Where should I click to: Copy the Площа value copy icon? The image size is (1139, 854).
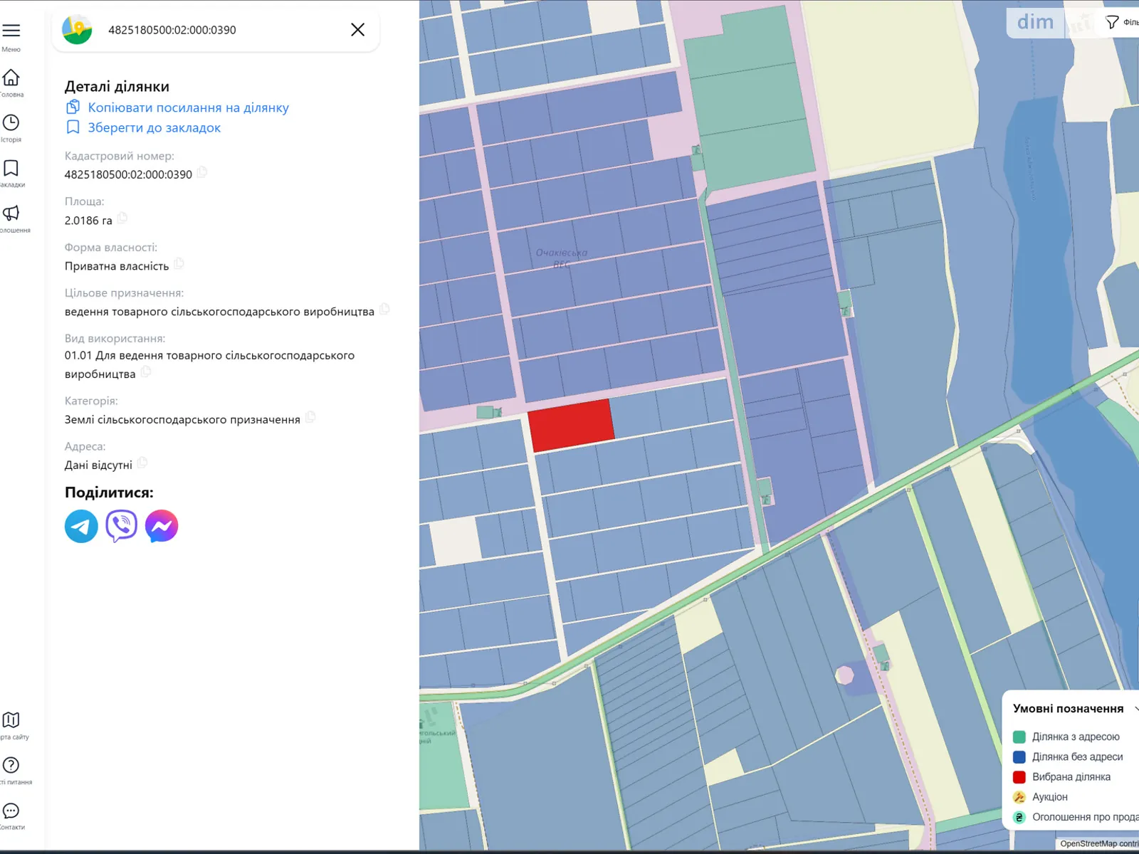pos(122,219)
